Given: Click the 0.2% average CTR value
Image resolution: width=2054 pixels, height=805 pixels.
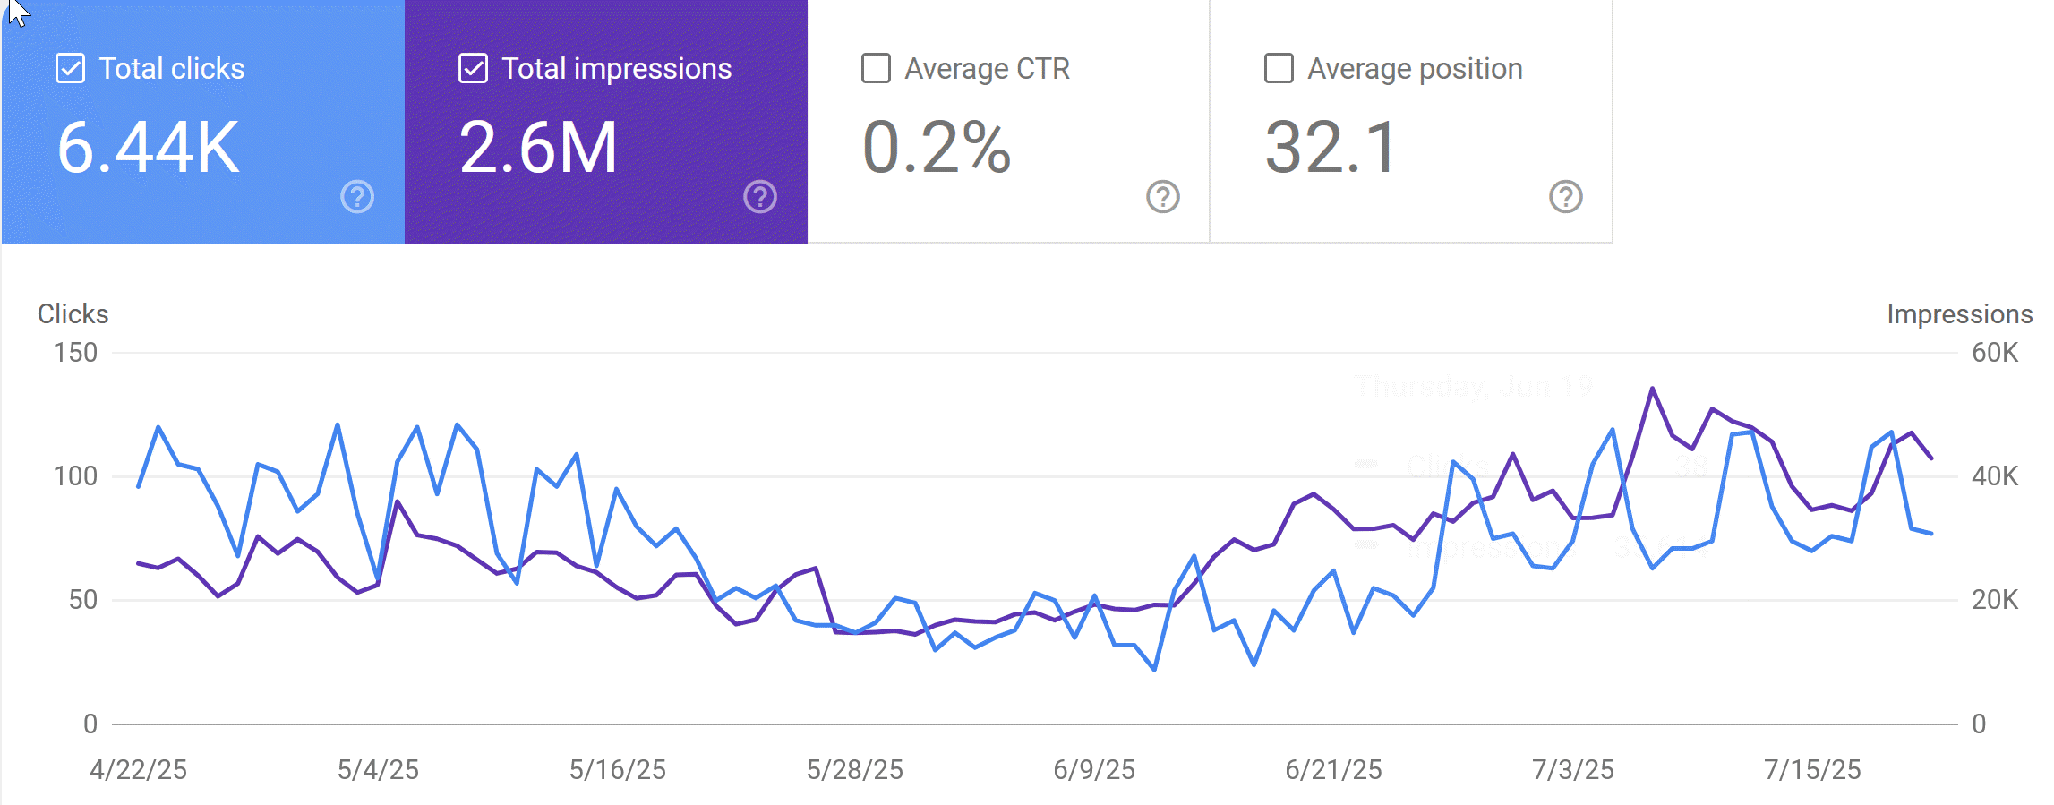Looking at the screenshot, I should (x=937, y=148).
